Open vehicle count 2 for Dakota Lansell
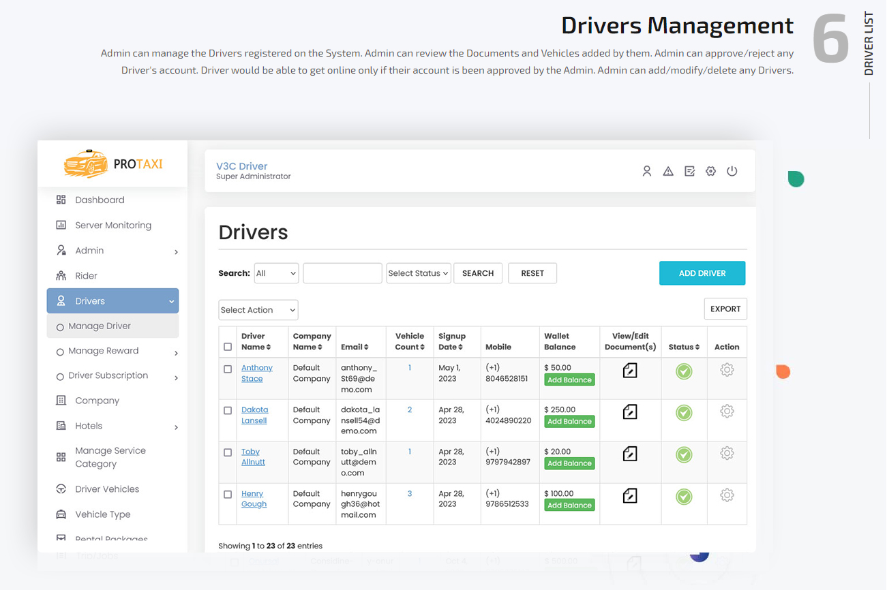 [x=410, y=409]
